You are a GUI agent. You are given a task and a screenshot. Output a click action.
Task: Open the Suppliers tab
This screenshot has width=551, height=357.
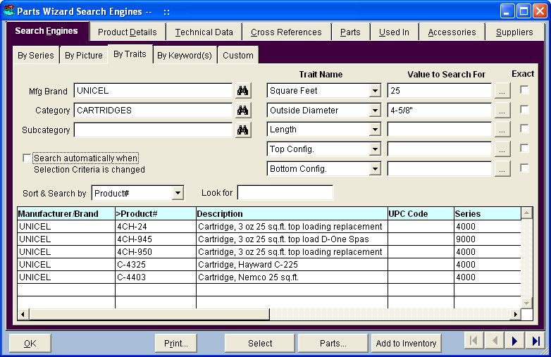(514, 32)
